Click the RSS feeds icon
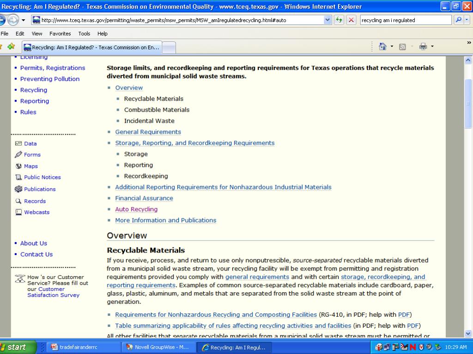This screenshot has height=354, width=473. coord(402,47)
